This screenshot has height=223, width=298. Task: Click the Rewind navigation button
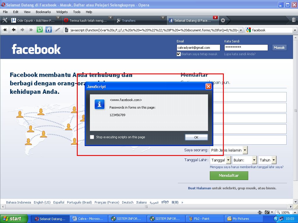point(5,30)
